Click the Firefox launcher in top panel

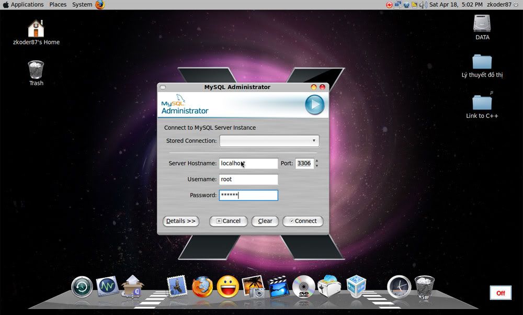point(100,5)
